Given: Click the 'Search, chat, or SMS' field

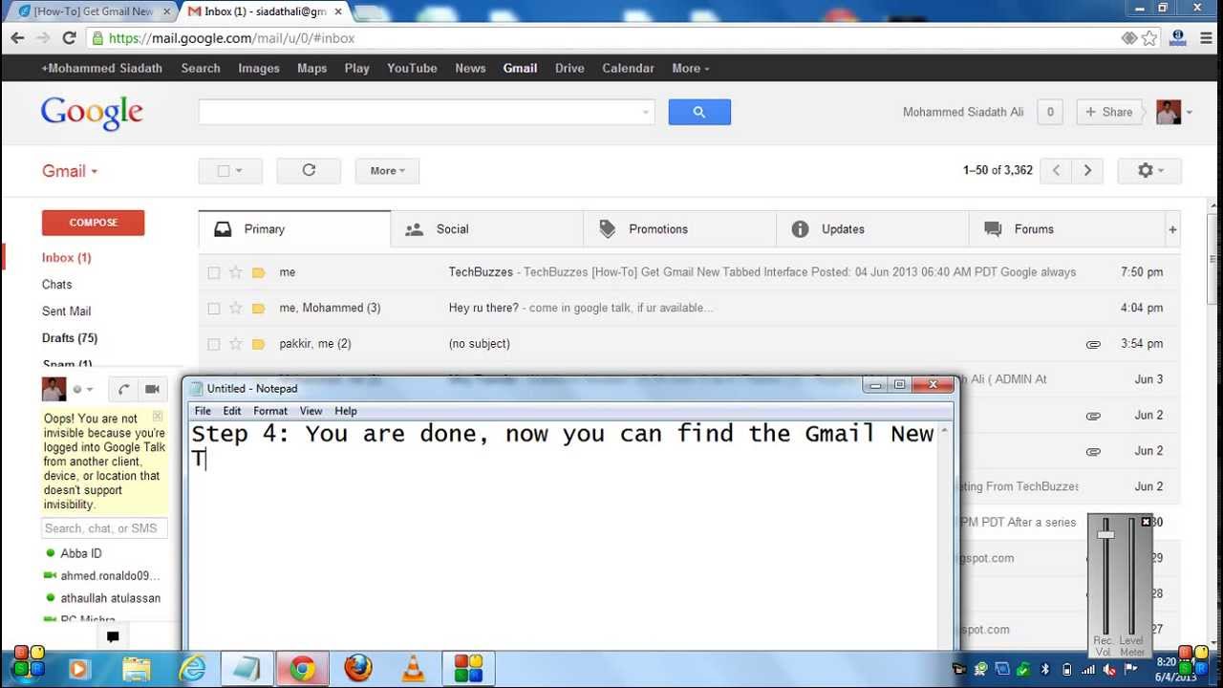Looking at the screenshot, I should click(x=105, y=528).
